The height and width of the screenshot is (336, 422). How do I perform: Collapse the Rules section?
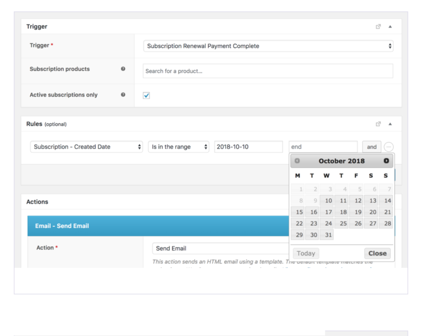pos(390,124)
